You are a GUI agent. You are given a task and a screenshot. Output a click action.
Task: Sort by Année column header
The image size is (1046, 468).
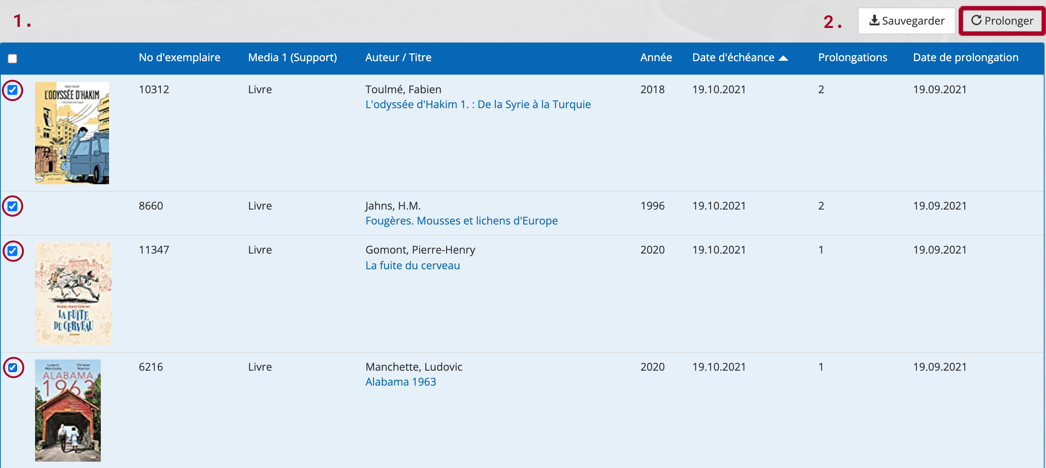click(x=656, y=57)
